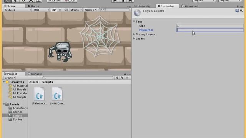
Task: Open the Gizmos dropdown
Action: coord(91,10)
